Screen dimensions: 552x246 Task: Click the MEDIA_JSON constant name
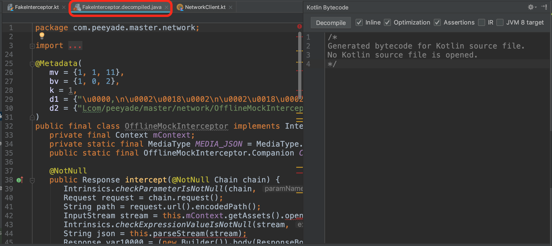pos(219,144)
